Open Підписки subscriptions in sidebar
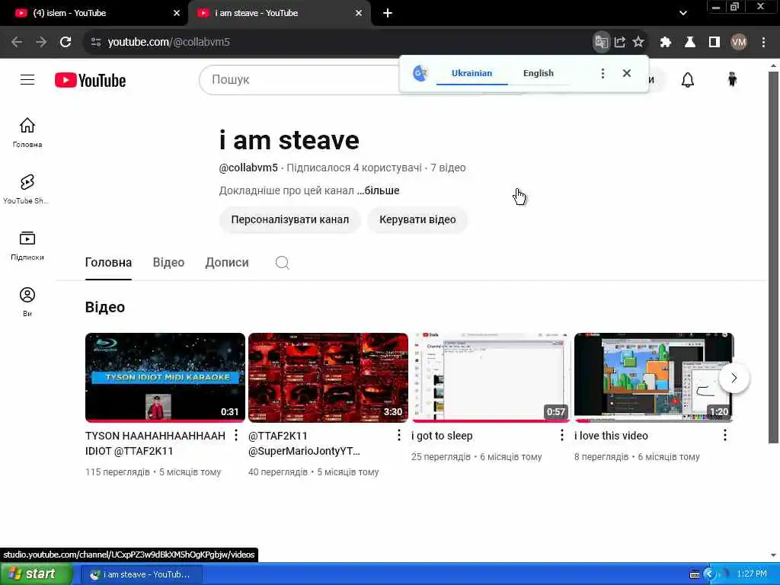 [27, 245]
